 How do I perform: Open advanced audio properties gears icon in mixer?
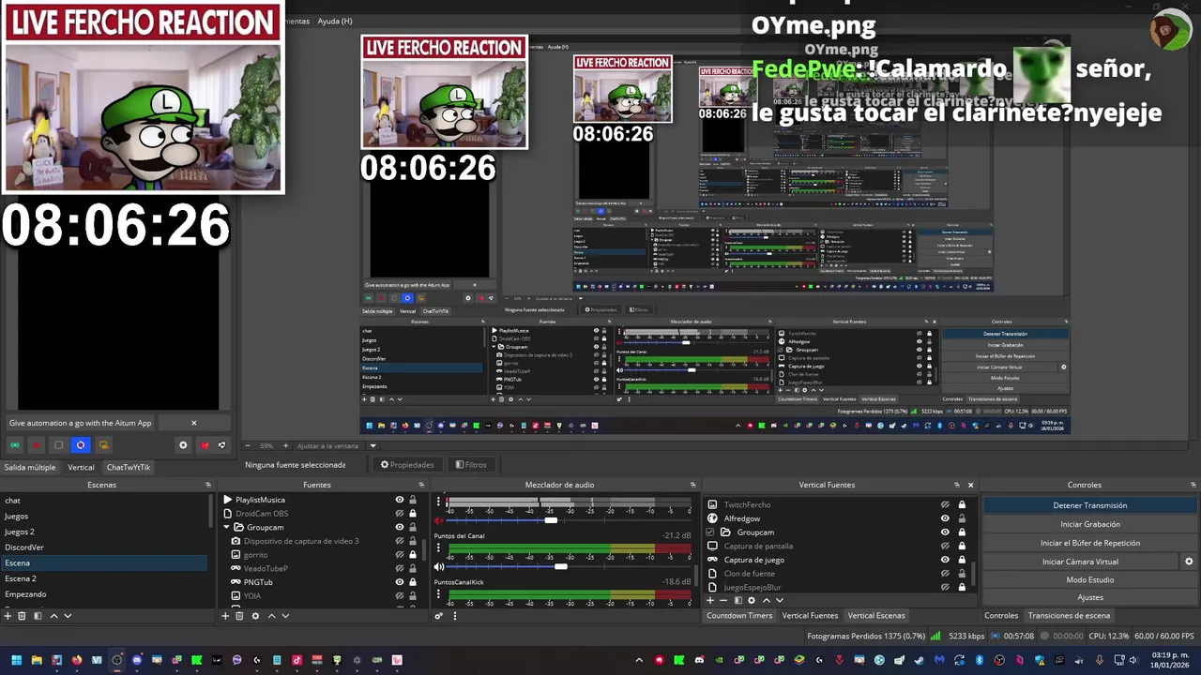pyautogui.click(x=438, y=616)
